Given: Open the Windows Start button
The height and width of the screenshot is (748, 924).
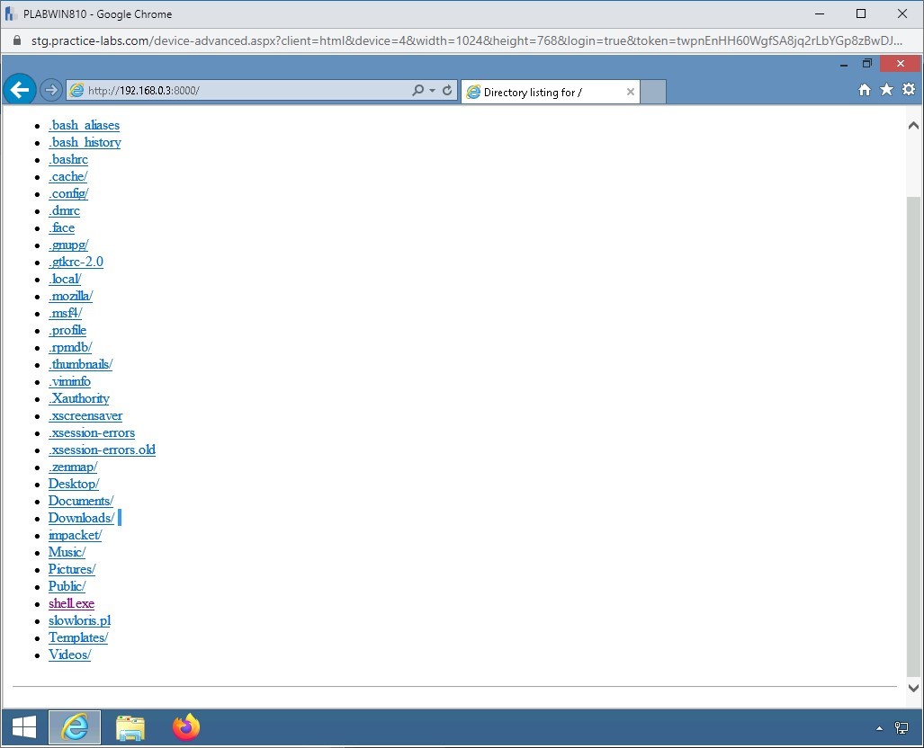Looking at the screenshot, I should pyautogui.click(x=24, y=727).
